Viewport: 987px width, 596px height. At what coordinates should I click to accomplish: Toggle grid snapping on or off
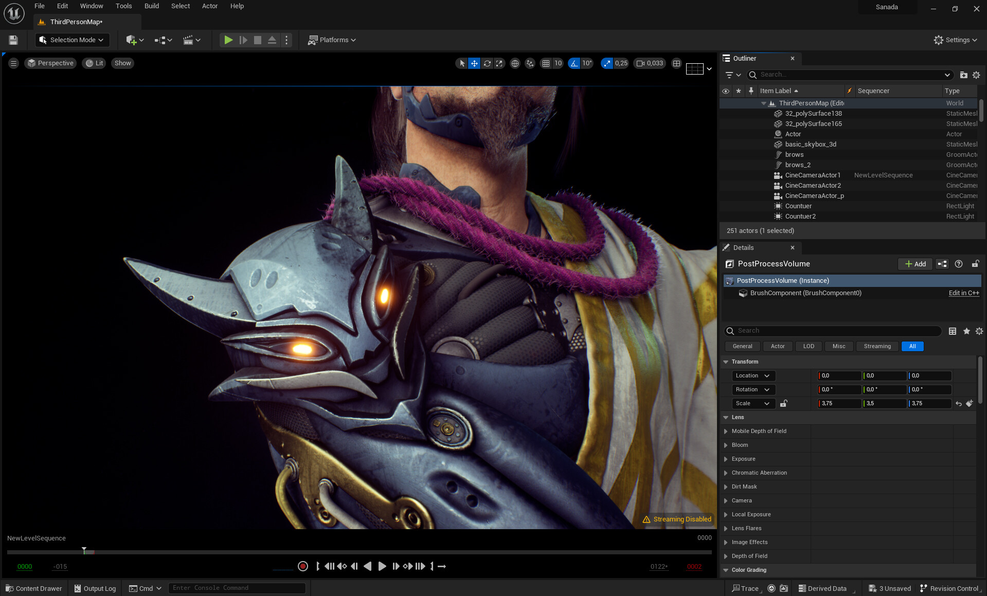pyautogui.click(x=546, y=63)
